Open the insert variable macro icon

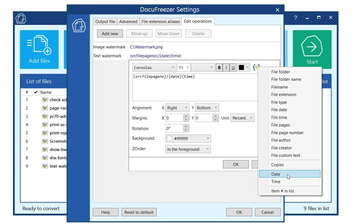(256, 67)
